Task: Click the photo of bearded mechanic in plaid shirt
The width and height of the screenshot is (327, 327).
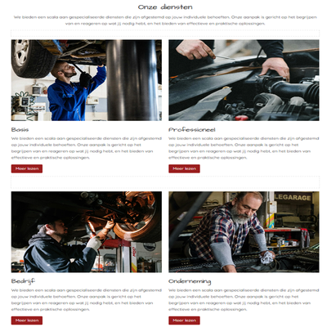Action: point(244,232)
